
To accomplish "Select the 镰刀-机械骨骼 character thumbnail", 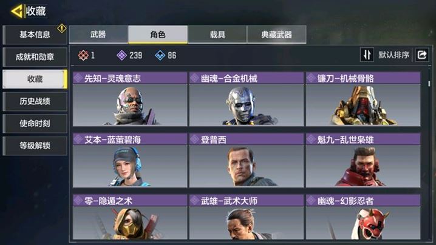I will pyautogui.click(x=363, y=105).
